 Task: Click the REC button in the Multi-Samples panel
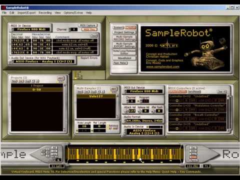(114, 89)
